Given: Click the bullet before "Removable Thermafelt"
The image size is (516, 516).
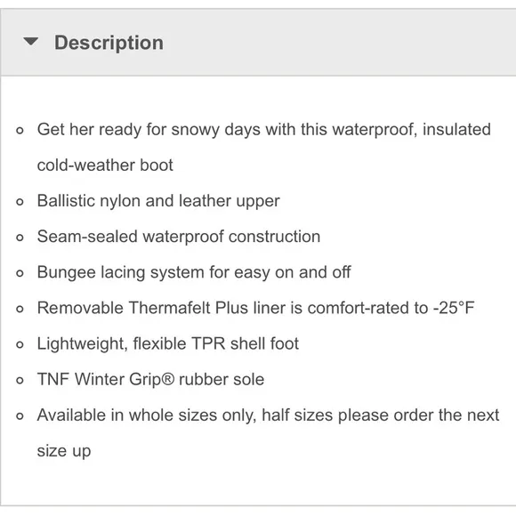Looking at the screenshot, I should 20,309.
